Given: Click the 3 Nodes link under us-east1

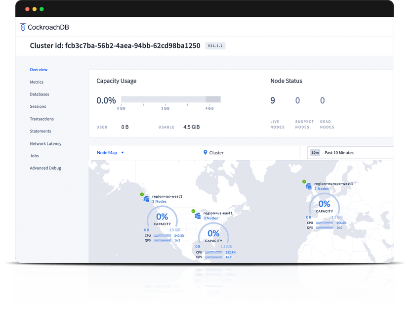Looking at the screenshot, I should pos(210,218).
